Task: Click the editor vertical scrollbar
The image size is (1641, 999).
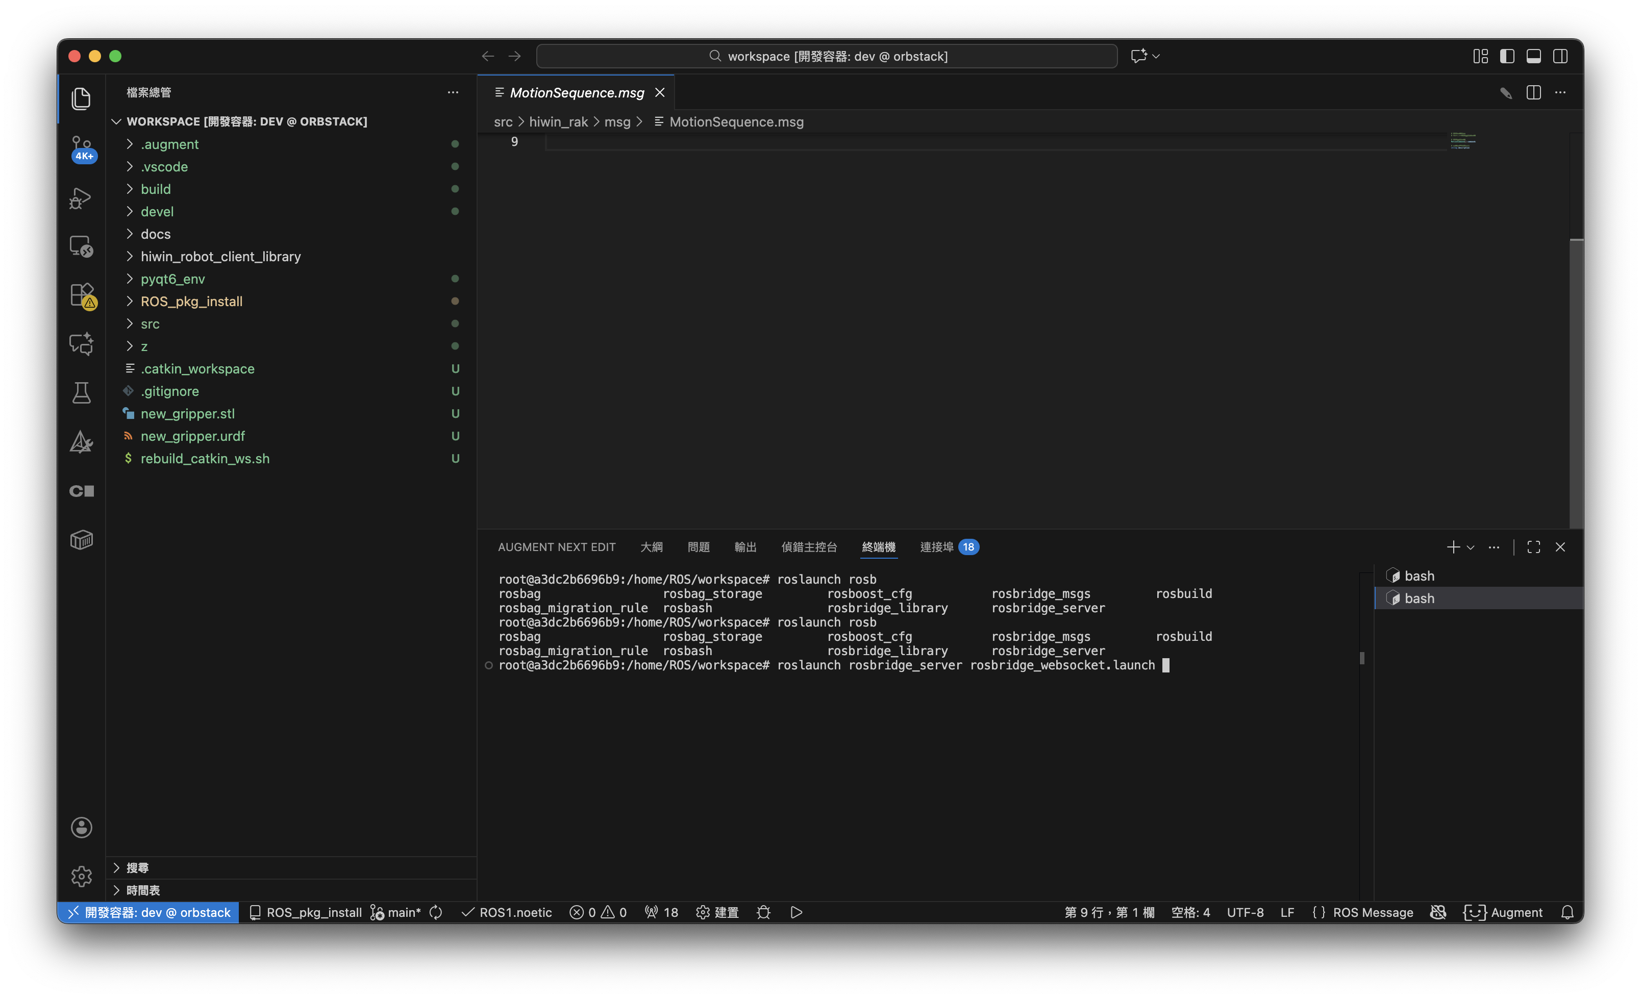Action: tap(1576, 383)
